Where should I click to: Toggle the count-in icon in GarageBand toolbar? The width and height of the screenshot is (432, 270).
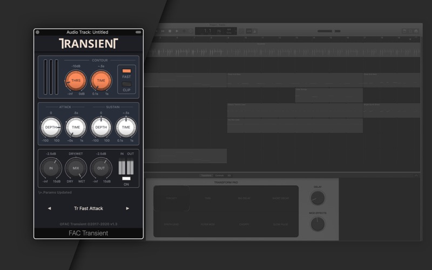click(x=249, y=31)
